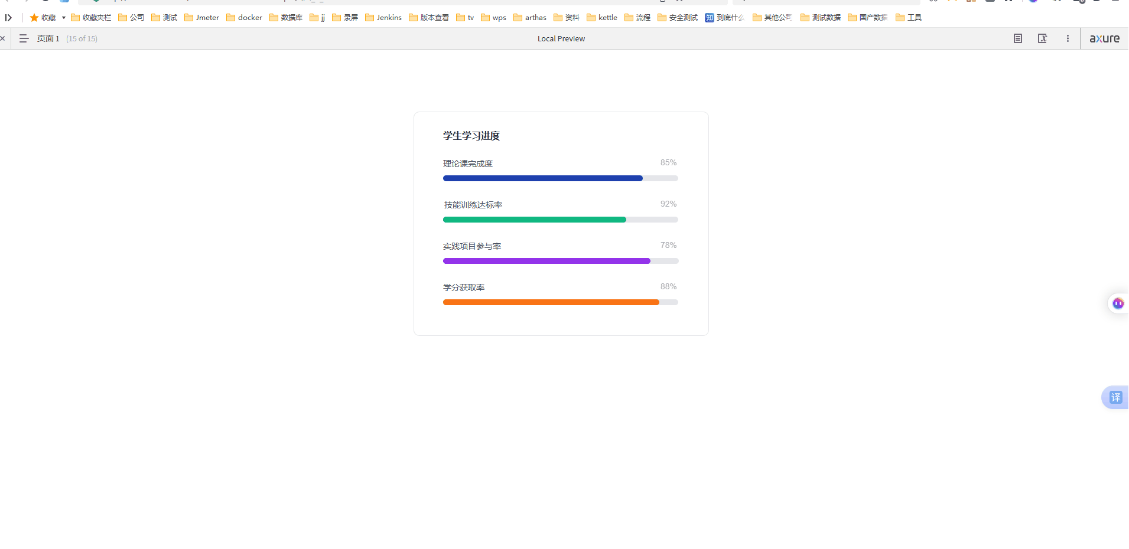Open the kettle bookmark folder
This screenshot has width=1129, height=549.
602,18
